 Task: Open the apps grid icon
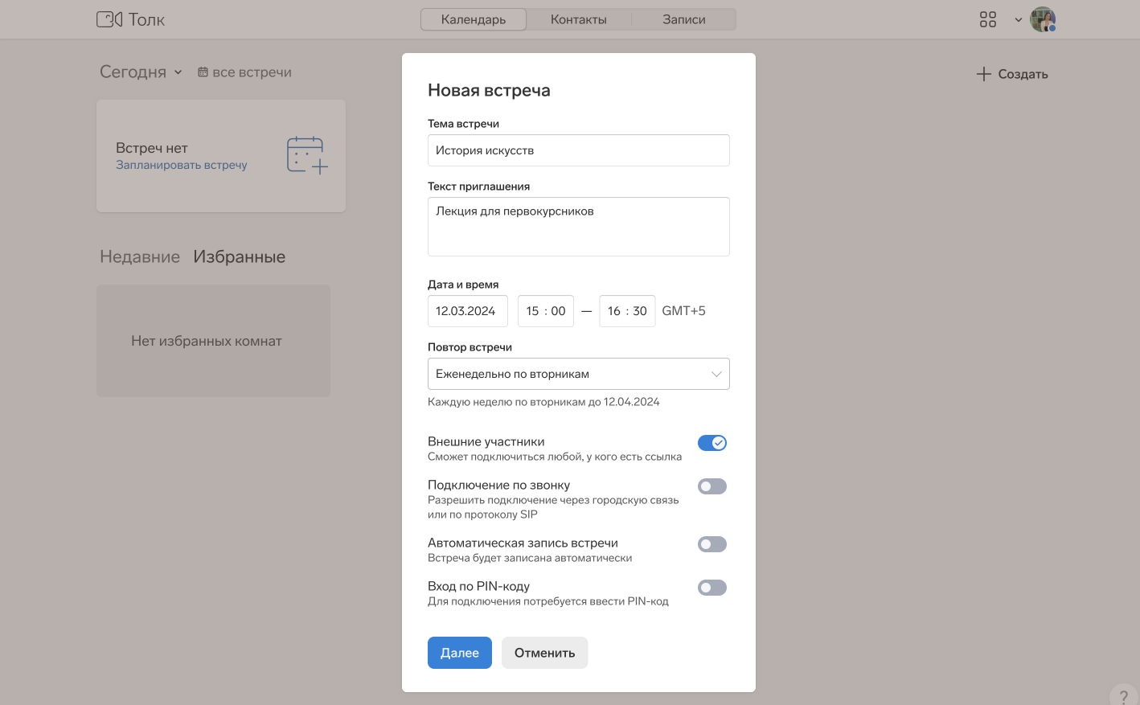988,19
